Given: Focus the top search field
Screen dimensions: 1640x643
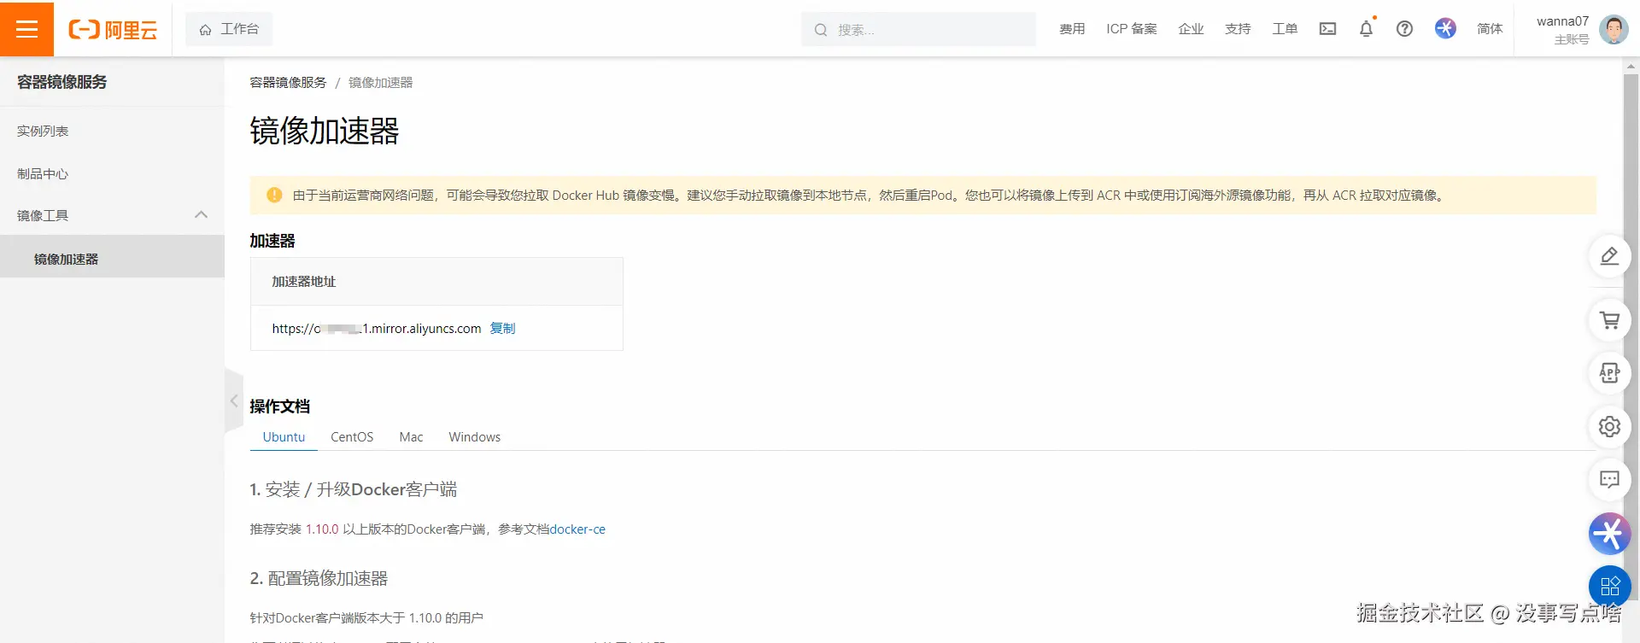Looking at the screenshot, I should 918,29.
